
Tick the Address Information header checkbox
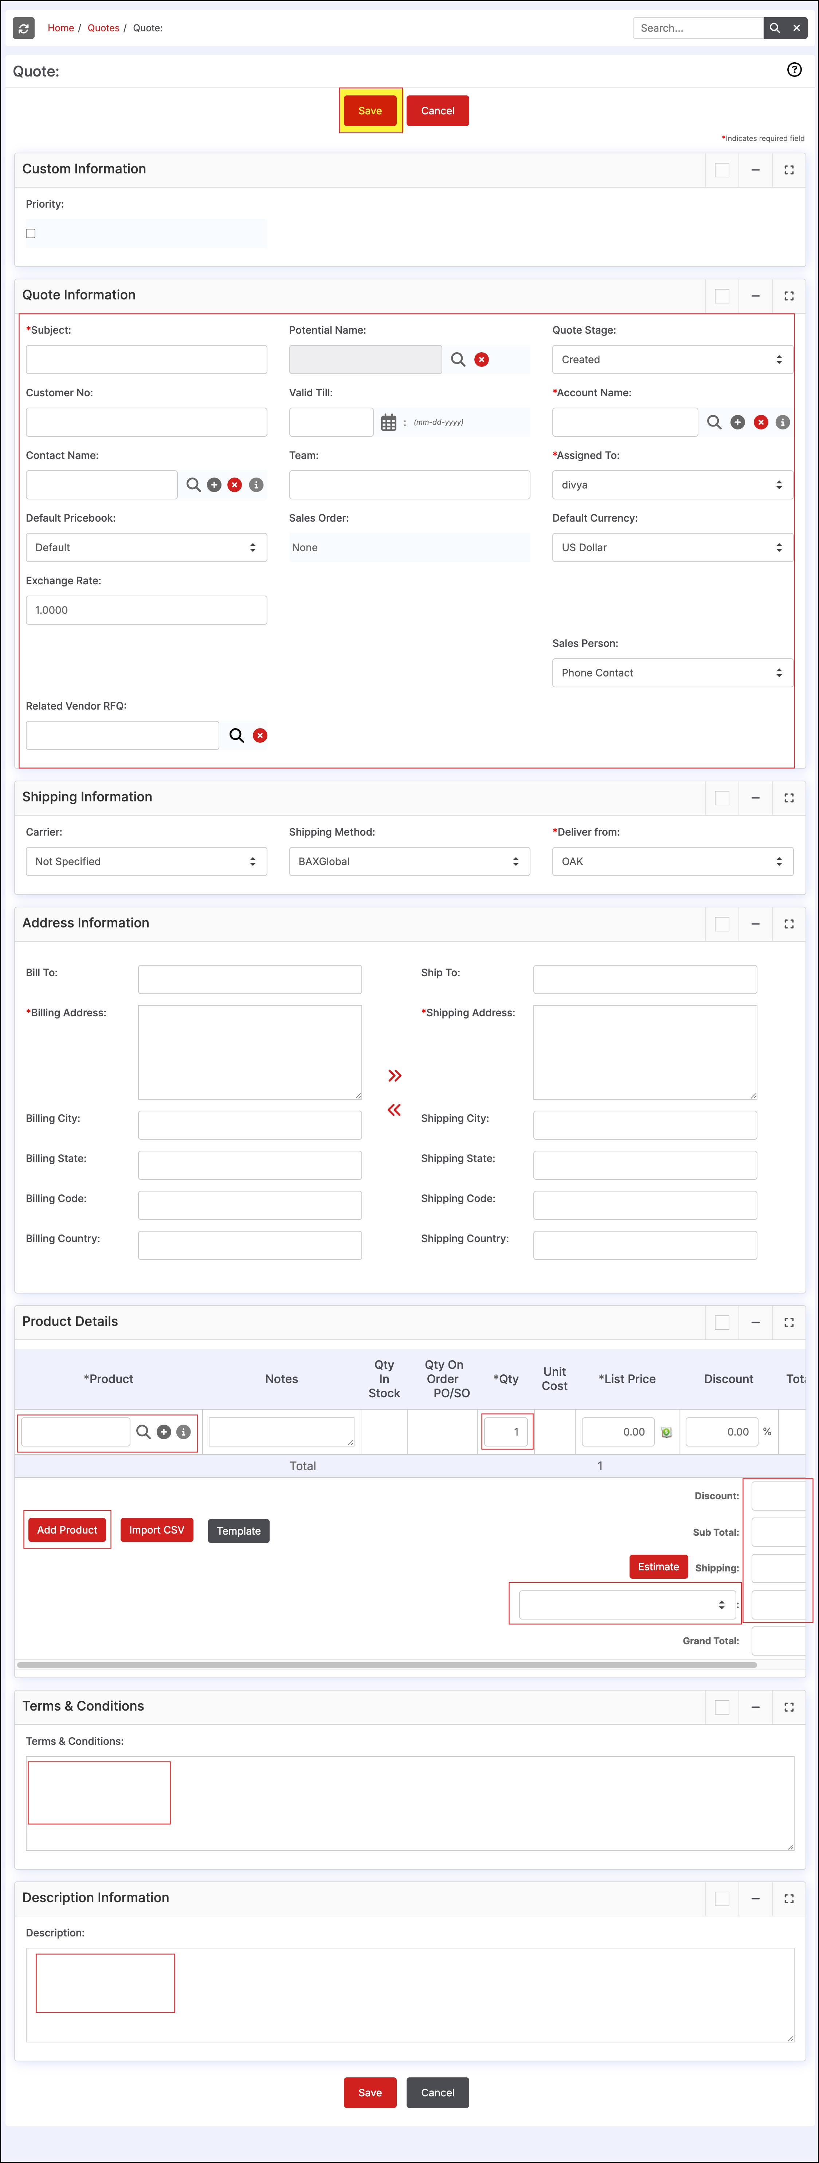[x=722, y=924]
